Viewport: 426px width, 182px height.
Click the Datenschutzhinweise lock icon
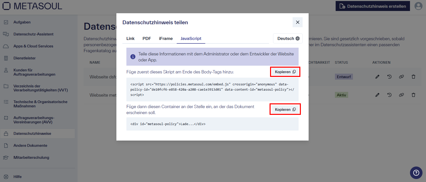point(6,133)
